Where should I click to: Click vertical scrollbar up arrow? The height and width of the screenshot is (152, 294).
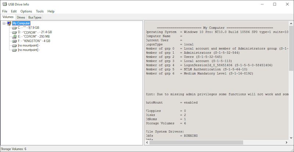click(x=291, y=24)
